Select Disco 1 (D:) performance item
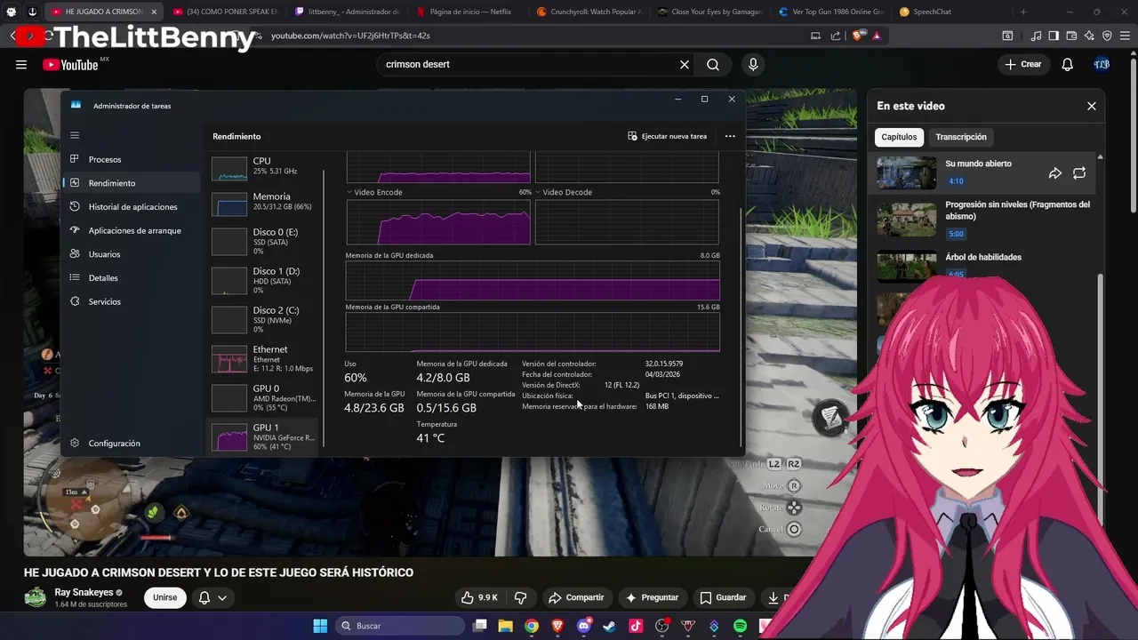1138x640 pixels. point(264,280)
